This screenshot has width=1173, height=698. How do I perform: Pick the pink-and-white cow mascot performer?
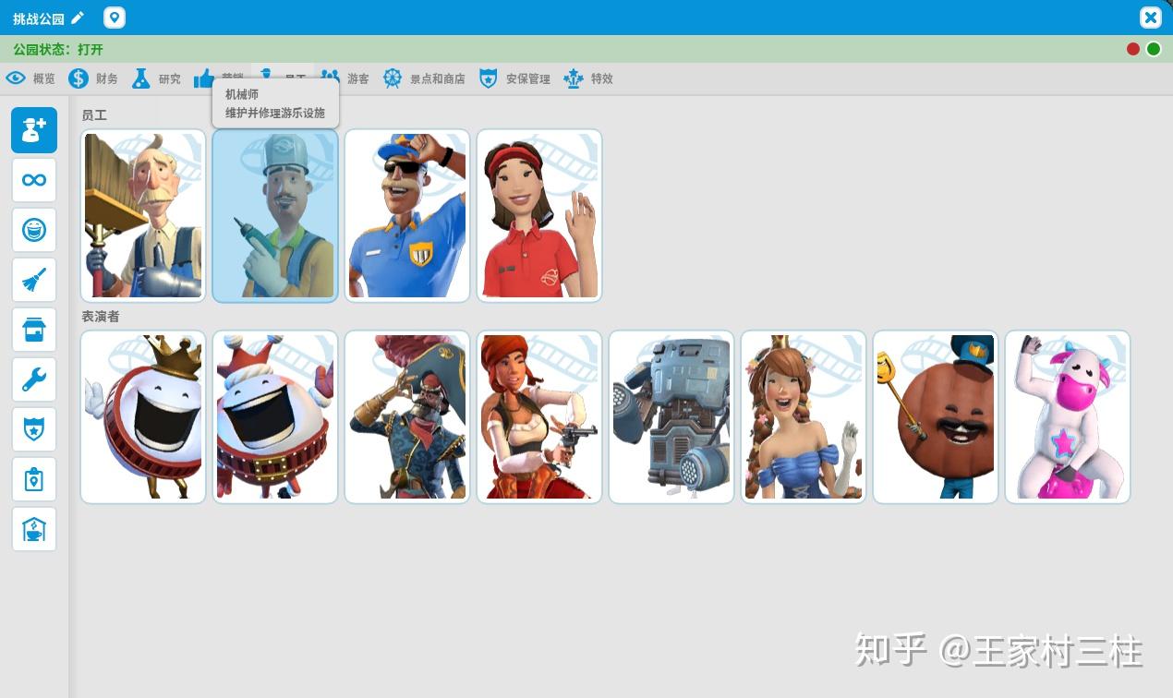click(x=1068, y=416)
